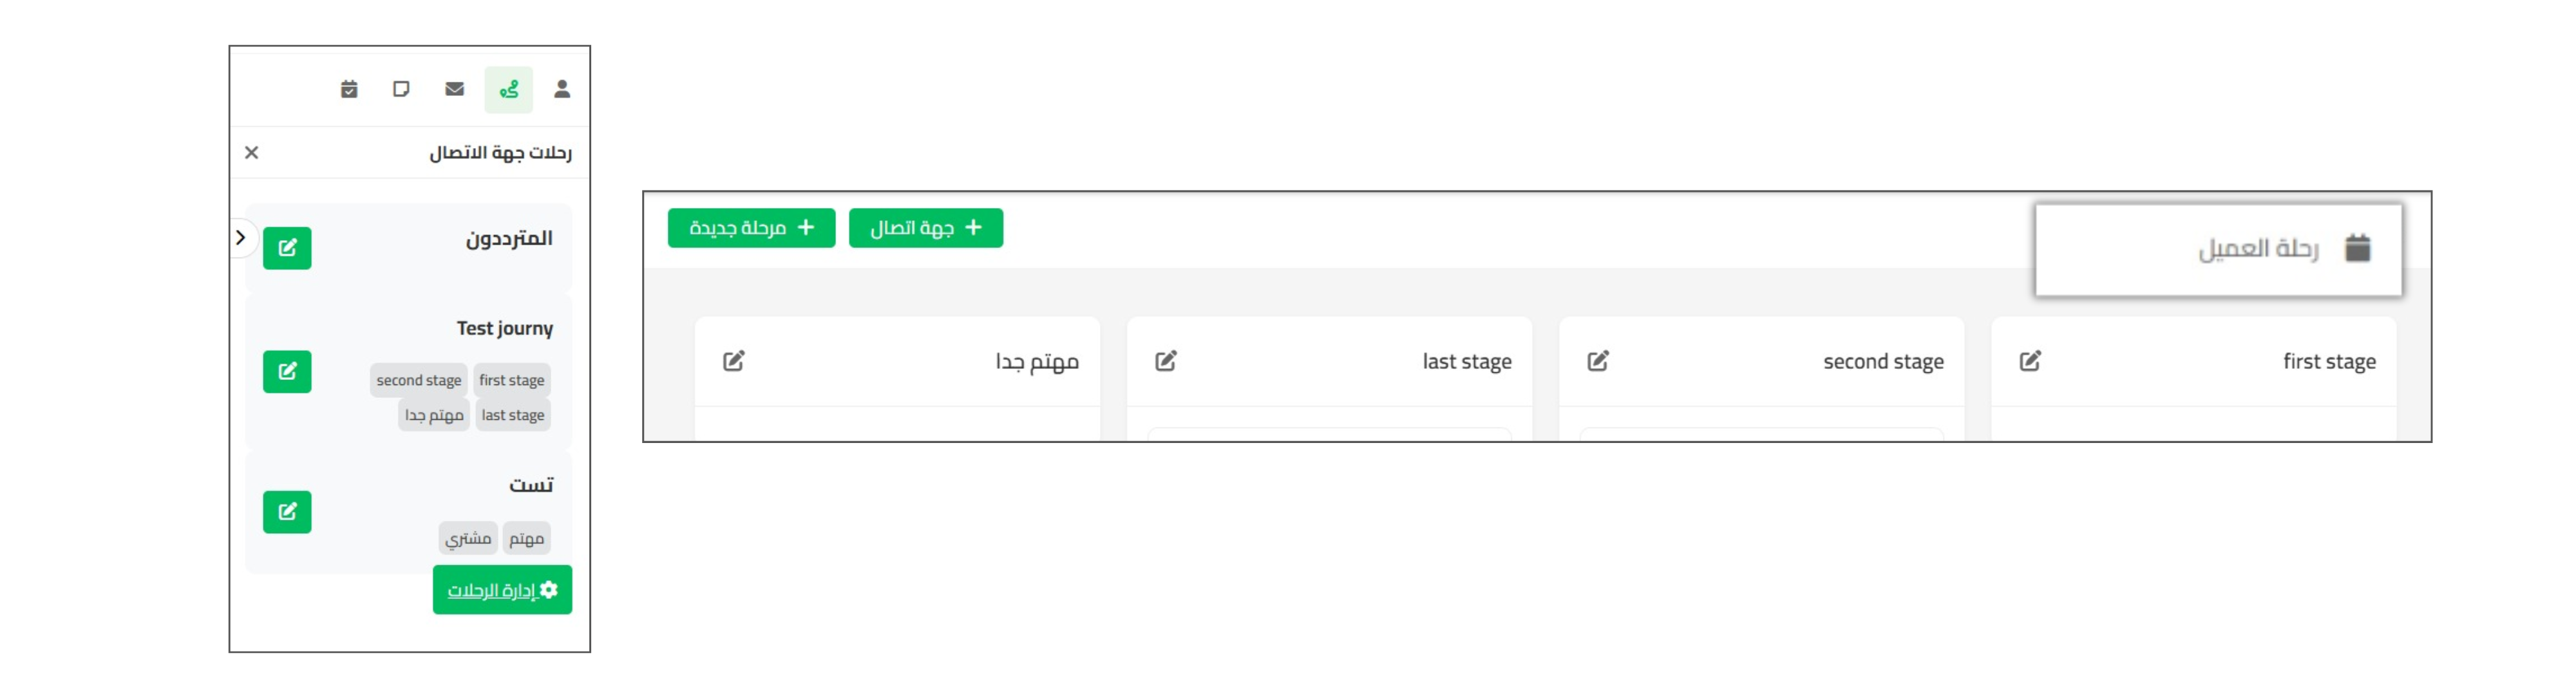Edit the last stage column title
Image resolution: width=2576 pixels, height=698 pixels.
[1166, 361]
